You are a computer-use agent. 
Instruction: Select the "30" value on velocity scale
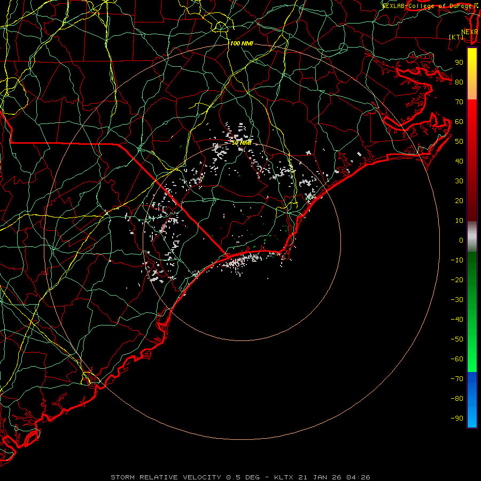[459, 181]
